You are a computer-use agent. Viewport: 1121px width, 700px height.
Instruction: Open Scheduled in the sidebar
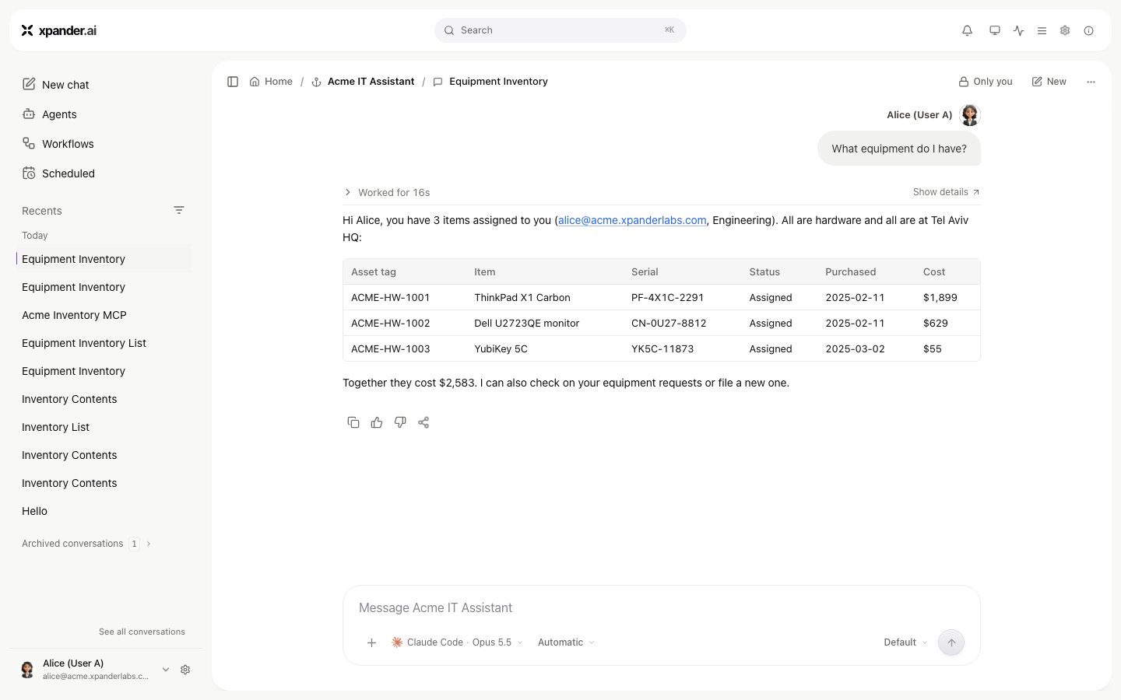pos(58,173)
